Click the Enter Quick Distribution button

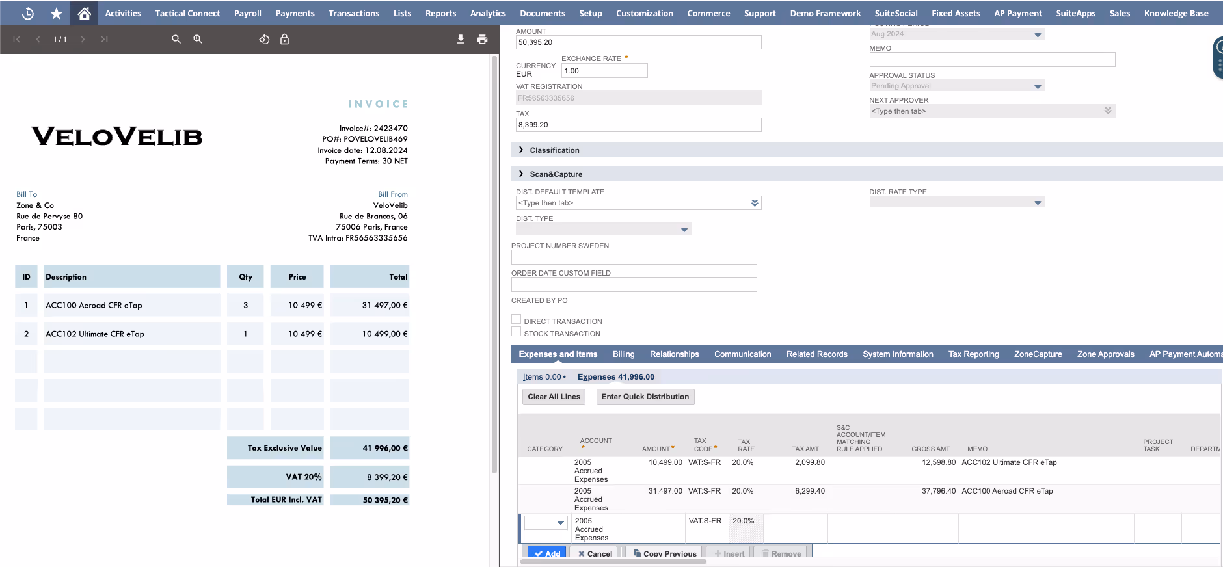(x=645, y=397)
